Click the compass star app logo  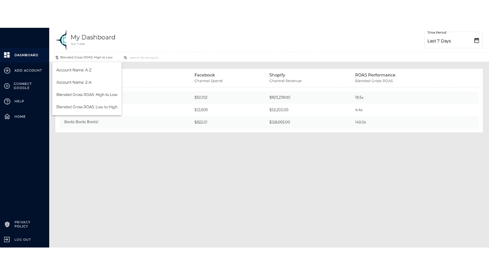pyautogui.click(x=62, y=40)
